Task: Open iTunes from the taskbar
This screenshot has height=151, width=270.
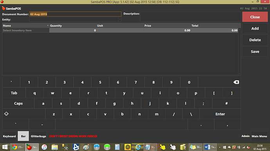Action: tap(44, 147)
